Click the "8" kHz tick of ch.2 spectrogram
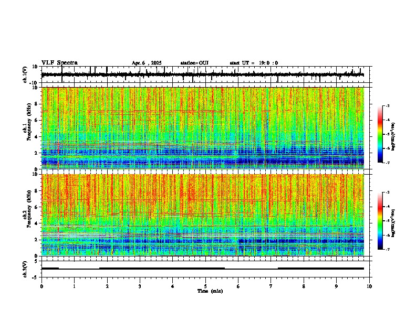This screenshot has width=416, height=321. coord(37,191)
